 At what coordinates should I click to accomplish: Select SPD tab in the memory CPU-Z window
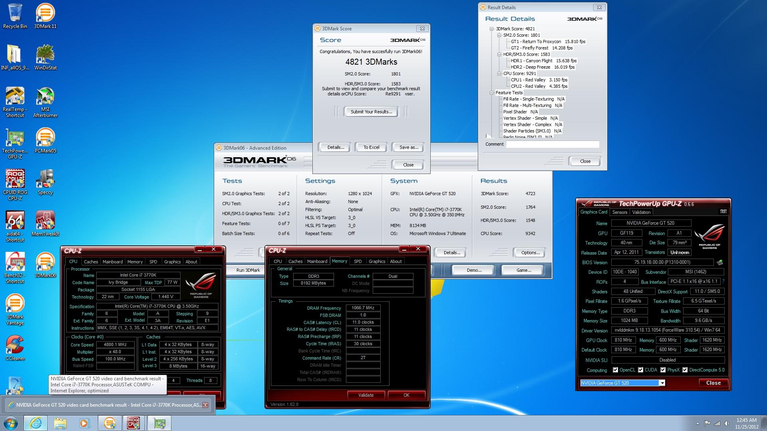(x=358, y=261)
